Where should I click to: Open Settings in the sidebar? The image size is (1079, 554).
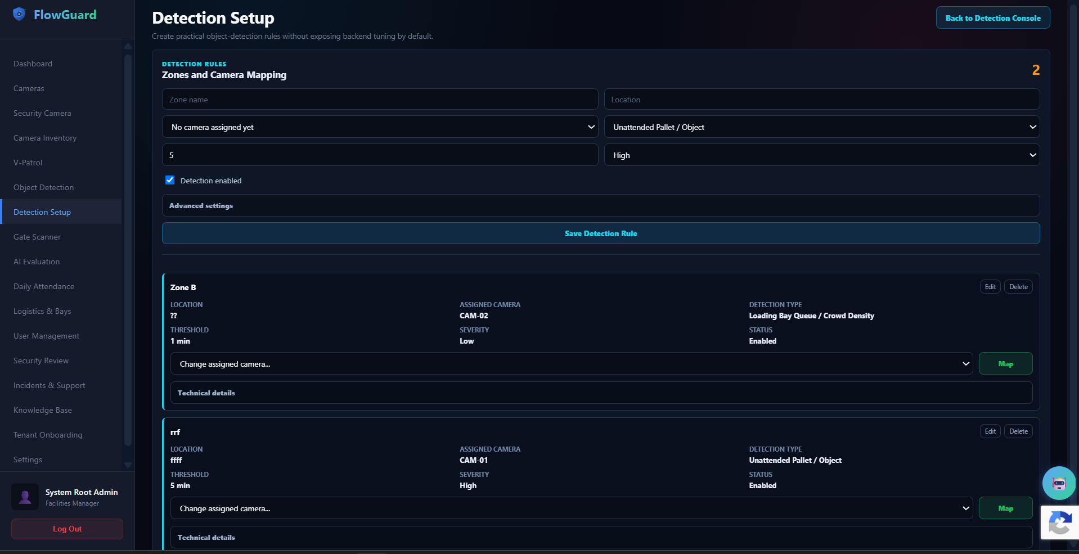61,460
